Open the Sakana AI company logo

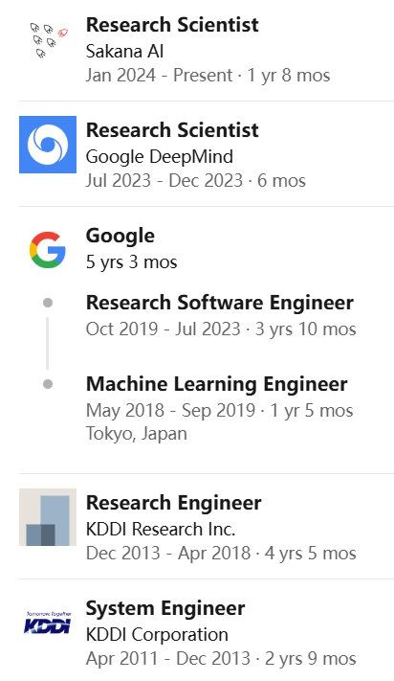[48, 40]
